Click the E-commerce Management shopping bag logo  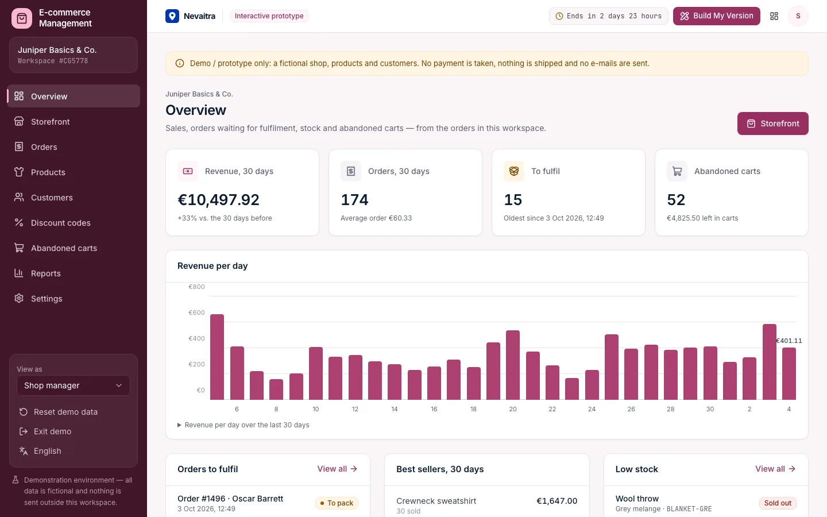[22, 18]
